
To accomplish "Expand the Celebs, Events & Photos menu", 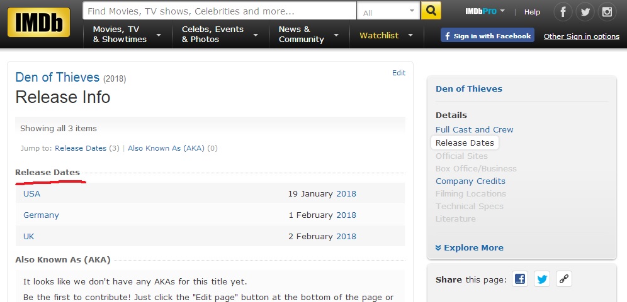I will pyautogui.click(x=218, y=35).
